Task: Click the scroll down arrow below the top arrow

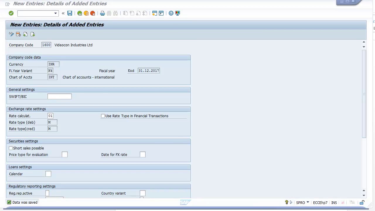Action: tap(364, 47)
